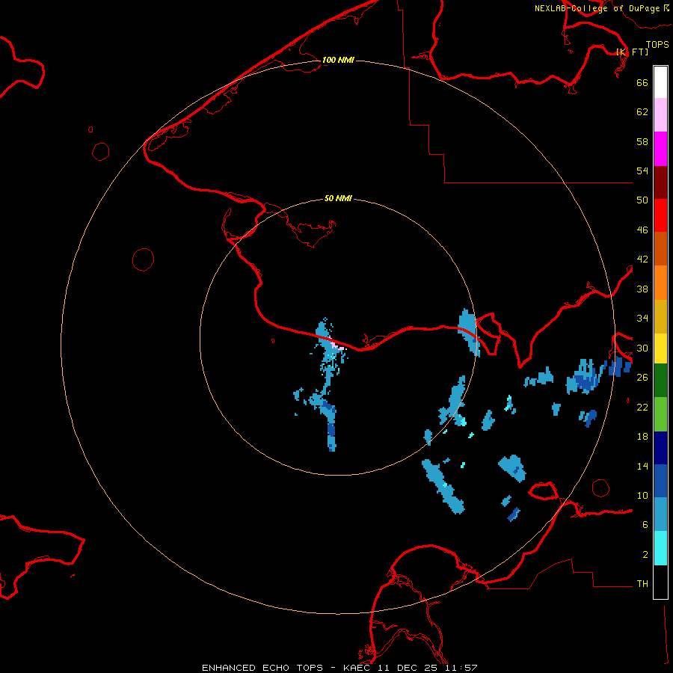Click the '50' legend value
Screen dimensions: 673x673
coord(642,200)
